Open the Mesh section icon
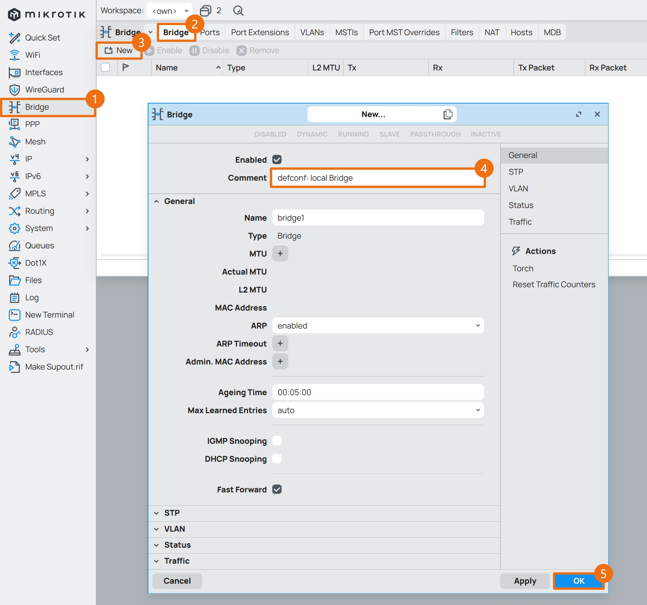Viewport: 647px width, 605px height. click(x=14, y=142)
